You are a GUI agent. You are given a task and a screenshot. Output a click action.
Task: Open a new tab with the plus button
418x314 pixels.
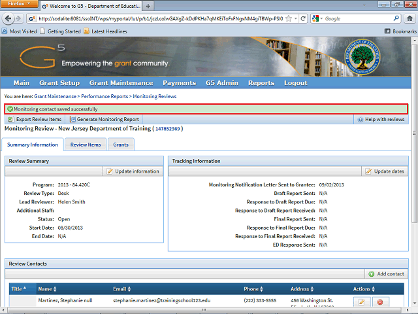point(148,6)
